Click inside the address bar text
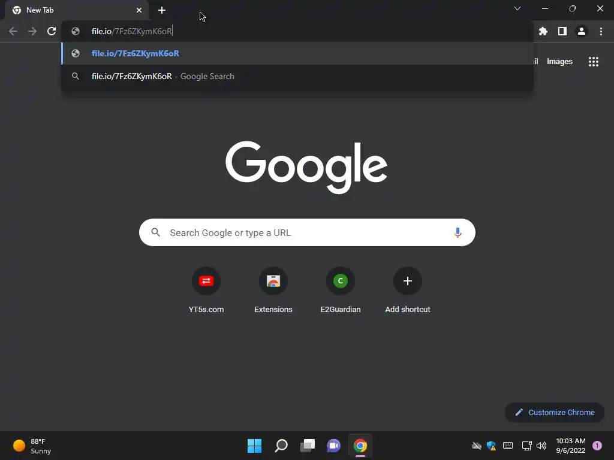This screenshot has width=614, height=460. click(x=131, y=31)
